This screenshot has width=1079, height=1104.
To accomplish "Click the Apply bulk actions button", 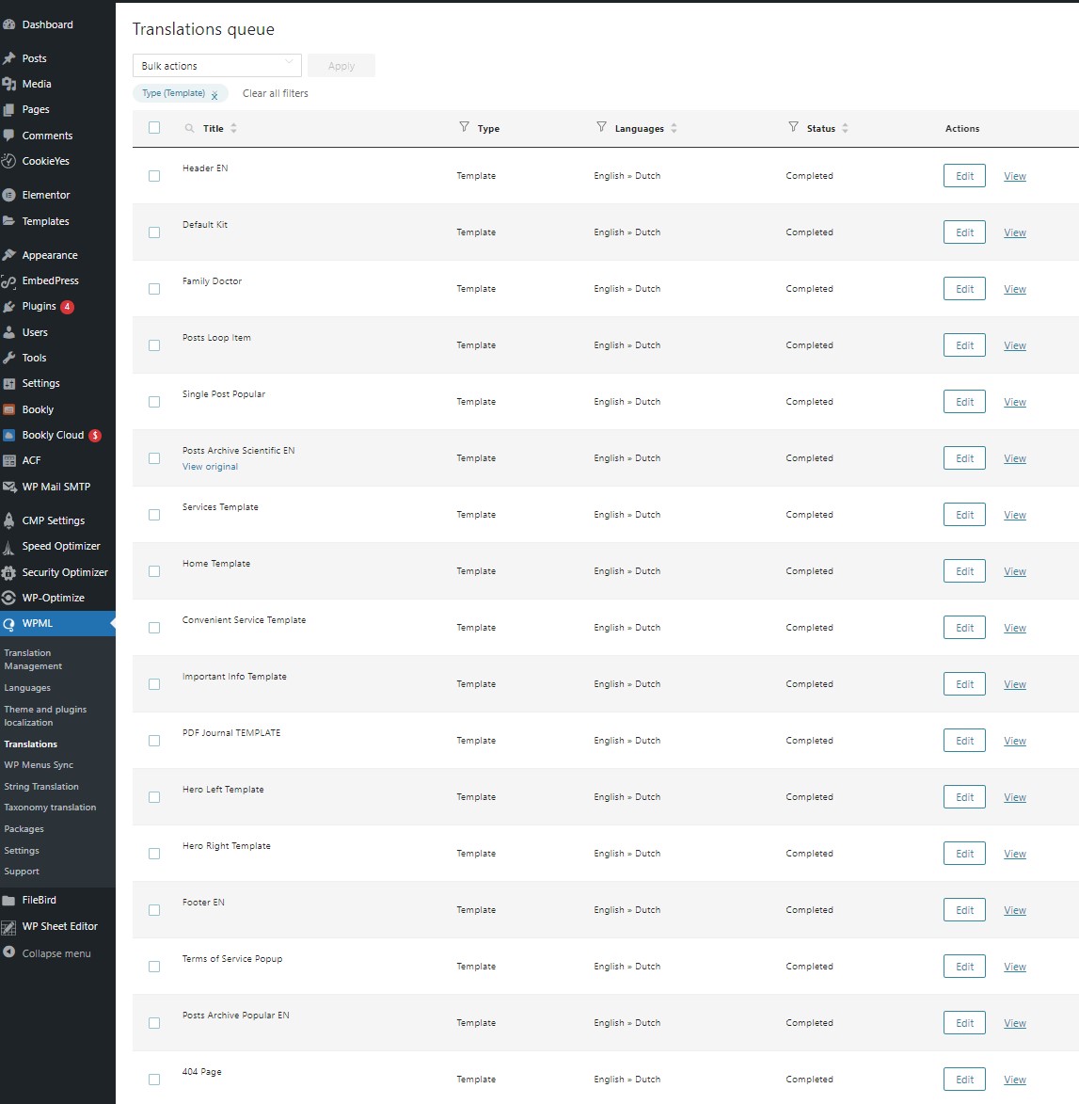I will 341,66.
